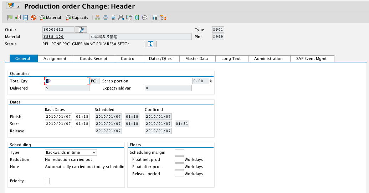The height and width of the screenshot is (193, 369).
Task: Open the Assignment tab
Action: [x=55, y=59]
